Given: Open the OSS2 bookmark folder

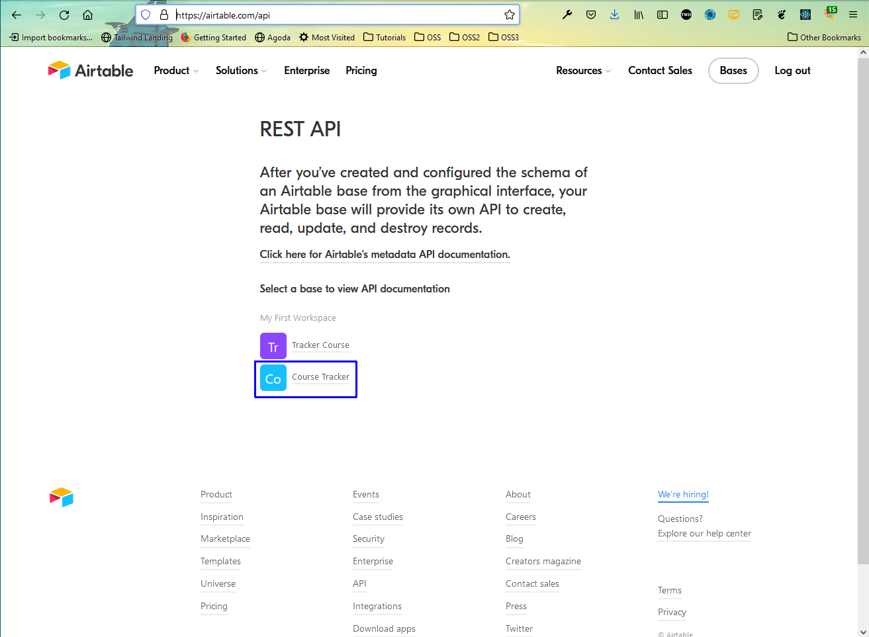Looking at the screenshot, I should pyautogui.click(x=465, y=38).
